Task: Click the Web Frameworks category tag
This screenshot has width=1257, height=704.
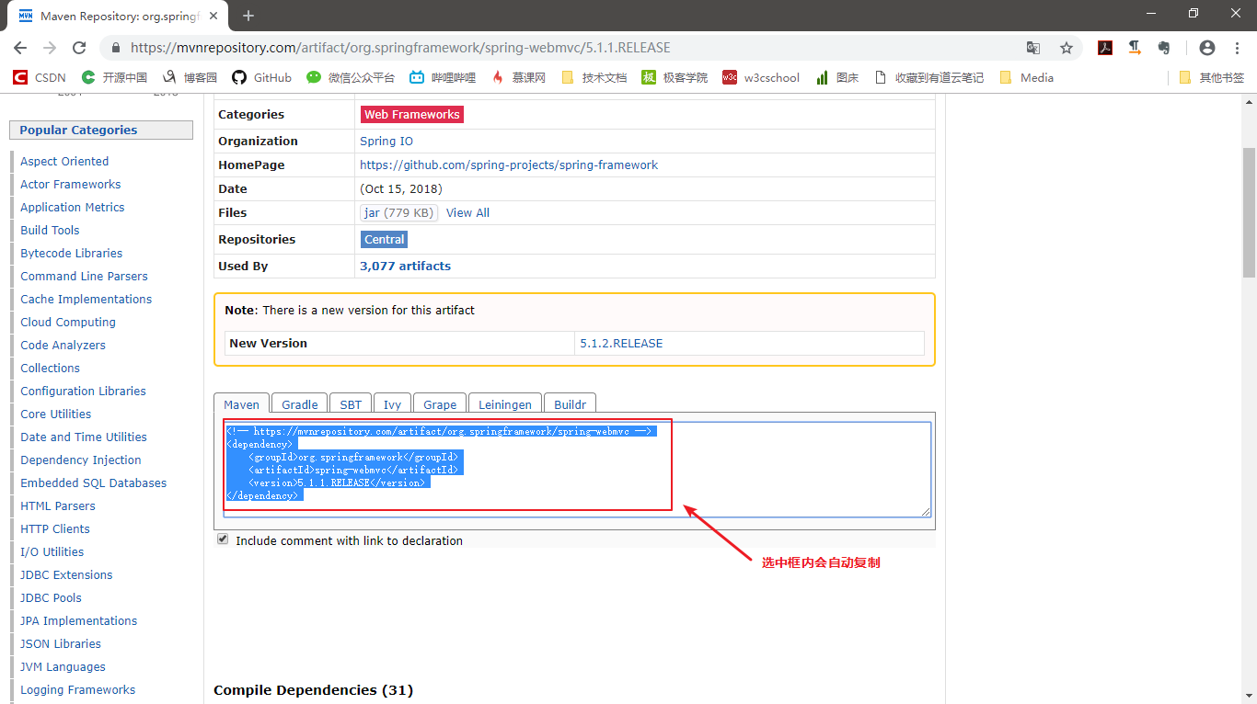Action: click(x=411, y=115)
